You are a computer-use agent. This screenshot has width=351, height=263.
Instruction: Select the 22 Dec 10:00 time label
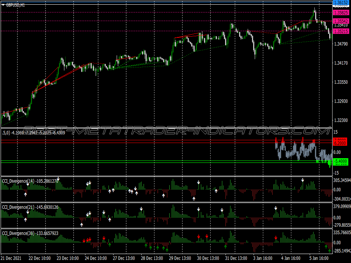pyautogui.click(x=40, y=258)
